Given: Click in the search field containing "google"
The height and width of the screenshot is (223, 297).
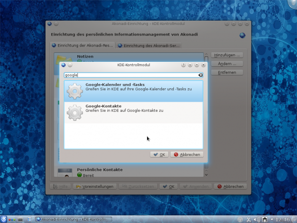Looking at the screenshot, I should coord(129,75).
